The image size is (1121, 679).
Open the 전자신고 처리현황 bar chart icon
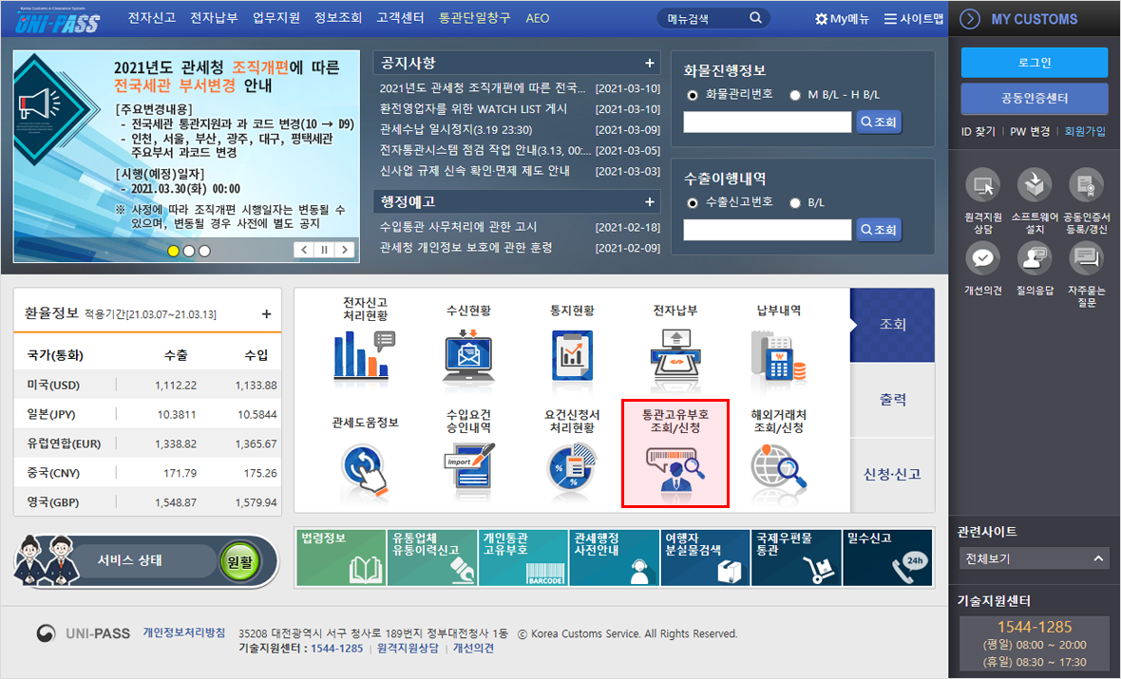(364, 352)
